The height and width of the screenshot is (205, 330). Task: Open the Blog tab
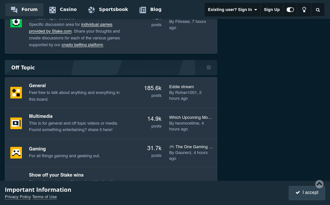[150, 9]
